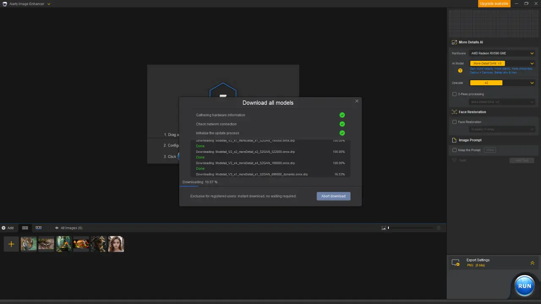The width and height of the screenshot is (541, 304).
Task: Click the Add Text button
Action: 522,160
